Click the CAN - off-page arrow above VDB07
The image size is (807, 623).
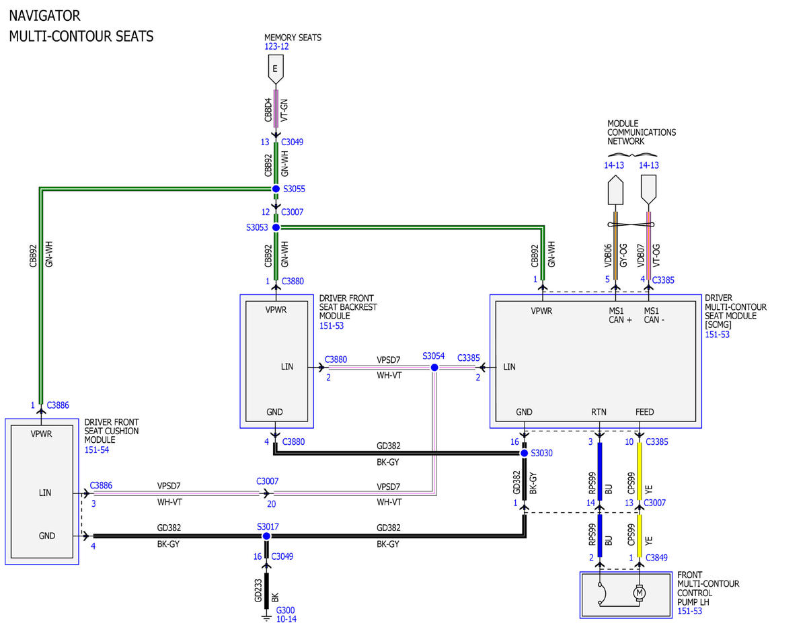(649, 190)
